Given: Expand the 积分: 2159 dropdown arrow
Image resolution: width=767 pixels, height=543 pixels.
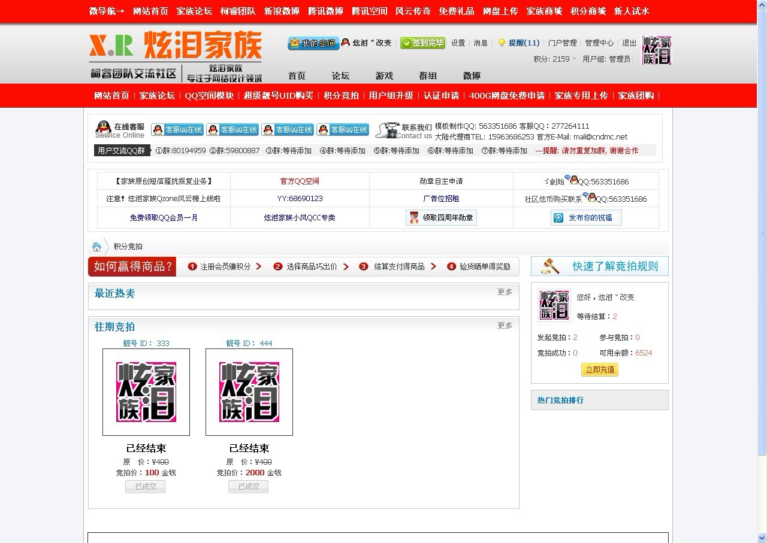Looking at the screenshot, I should pos(574,59).
